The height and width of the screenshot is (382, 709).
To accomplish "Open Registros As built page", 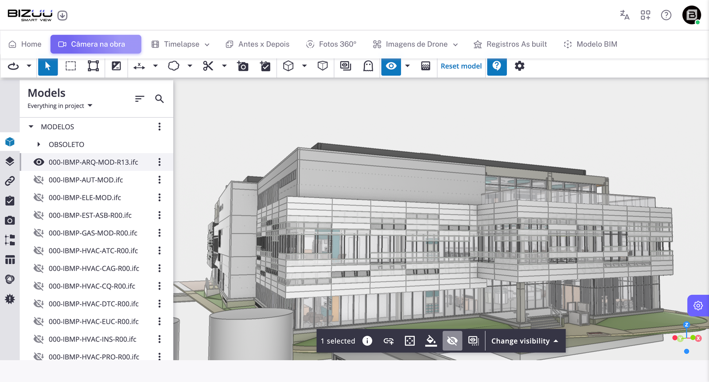I will [510, 44].
